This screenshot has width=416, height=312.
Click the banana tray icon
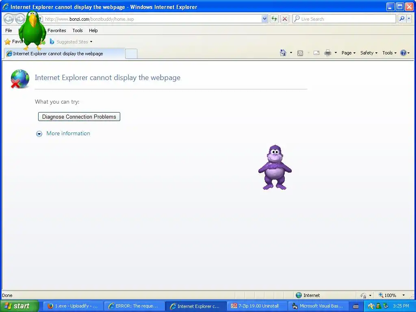[371, 306]
